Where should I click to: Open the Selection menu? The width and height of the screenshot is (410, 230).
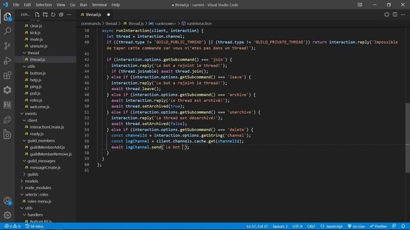(44, 4)
